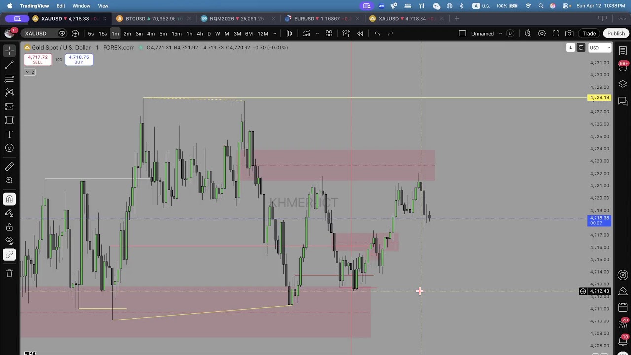The height and width of the screenshot is (355, 631).
Task: Click the 4,717.72 SELL button
Action: [37, 59]
